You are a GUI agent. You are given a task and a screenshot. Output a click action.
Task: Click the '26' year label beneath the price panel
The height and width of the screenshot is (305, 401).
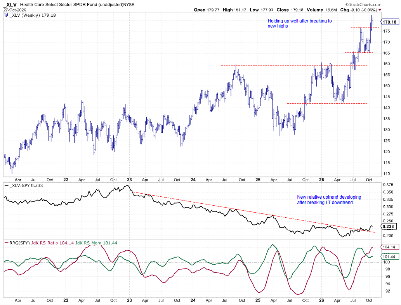[321, 180]
